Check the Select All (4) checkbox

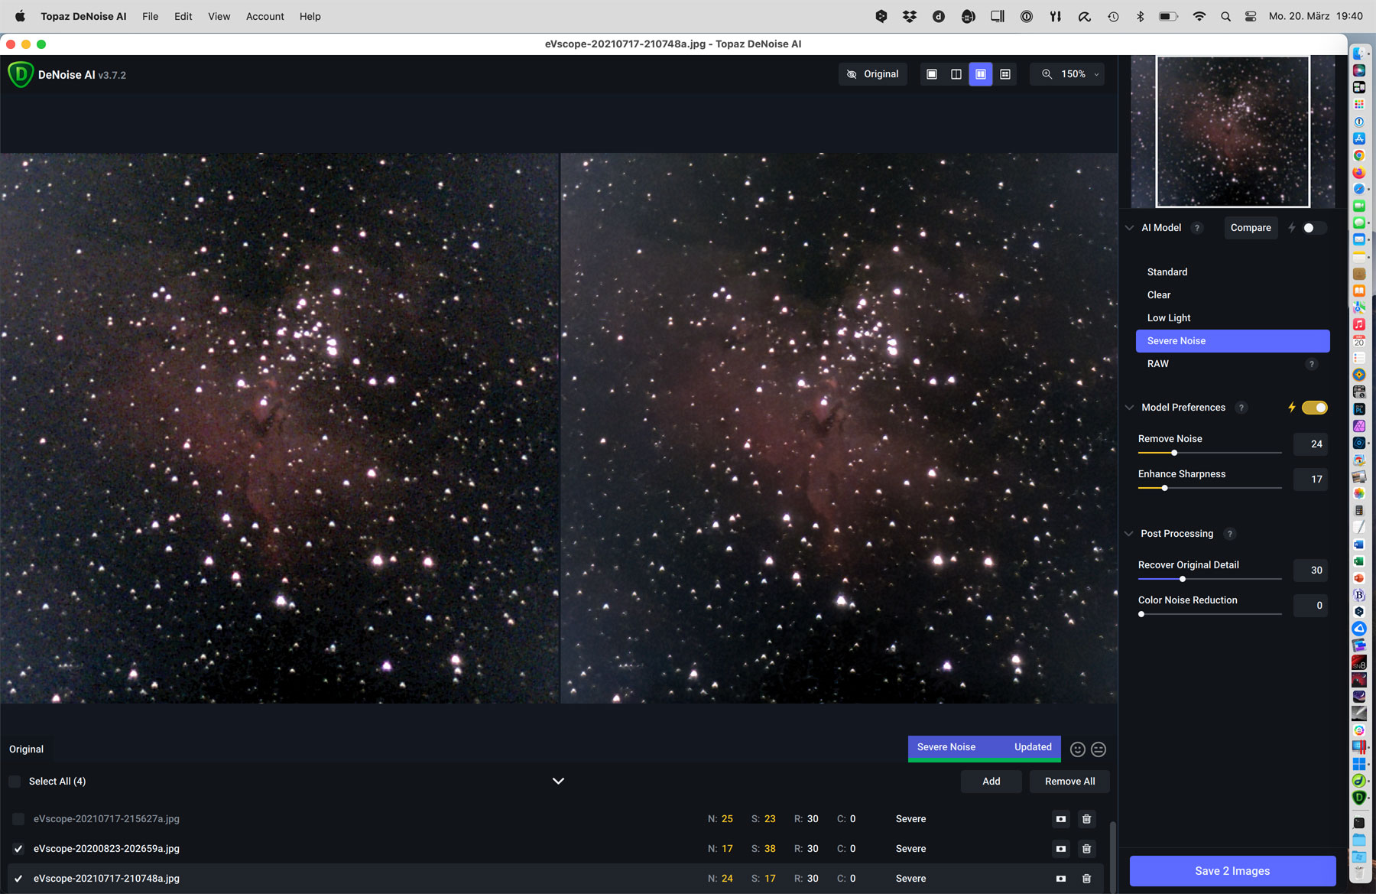tap(15, 782)
